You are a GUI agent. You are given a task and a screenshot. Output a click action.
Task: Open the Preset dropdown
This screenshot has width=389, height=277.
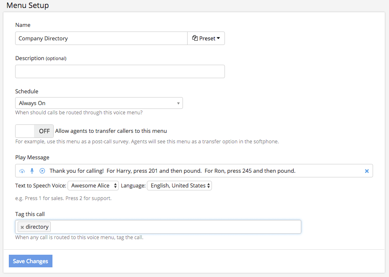point(208,38)
